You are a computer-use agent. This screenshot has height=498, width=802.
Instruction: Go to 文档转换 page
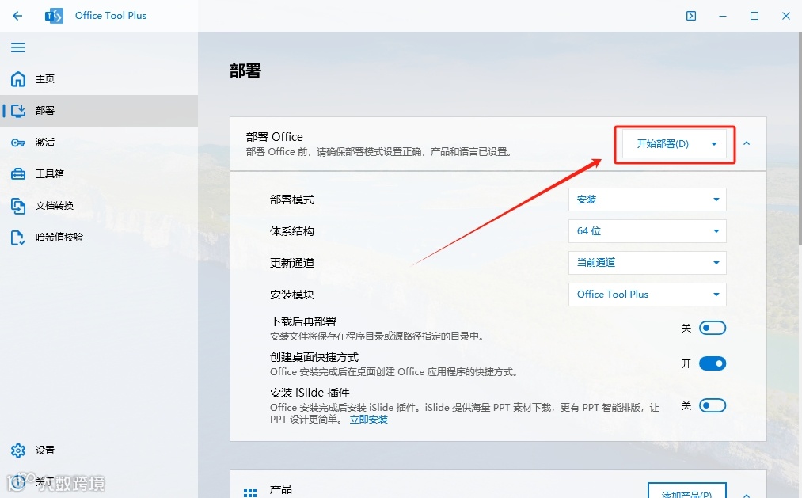tap(99, 206)
